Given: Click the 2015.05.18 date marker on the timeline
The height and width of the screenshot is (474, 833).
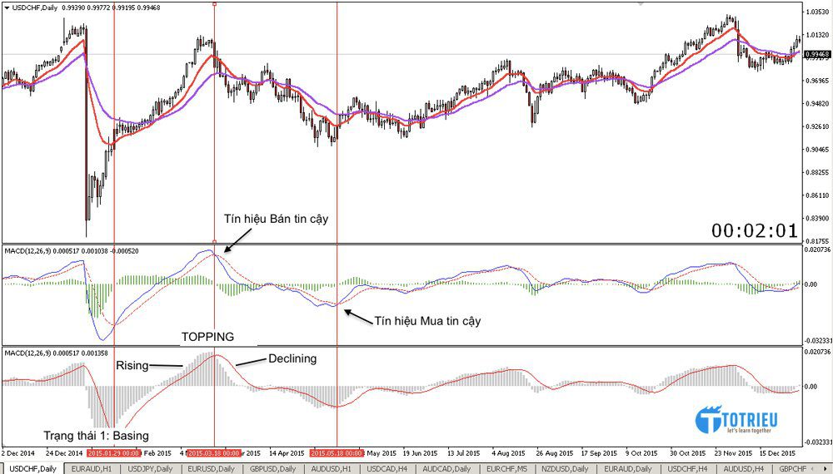Looking at the screenshot, I should click(337, 453).
